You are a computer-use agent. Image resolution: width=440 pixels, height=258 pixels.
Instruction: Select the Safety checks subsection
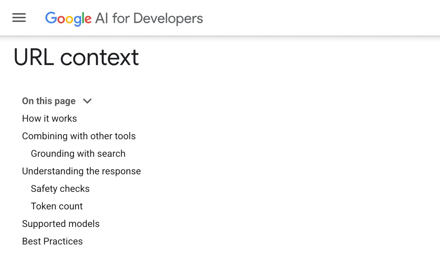(60, 189)
